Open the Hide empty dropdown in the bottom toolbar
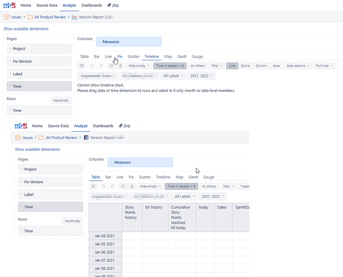 (x=150, y=186)
